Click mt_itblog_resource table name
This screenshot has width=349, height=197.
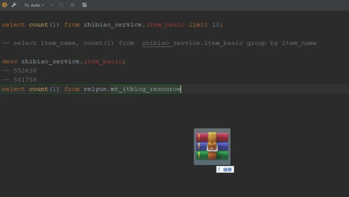(x=145, y=89)
